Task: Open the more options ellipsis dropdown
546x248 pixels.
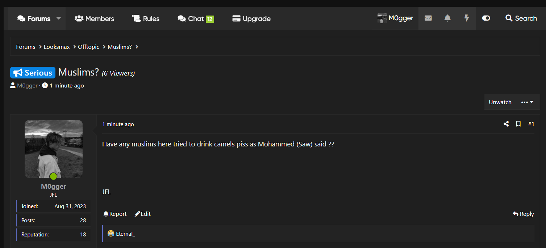Action: [x=528, y=102]
